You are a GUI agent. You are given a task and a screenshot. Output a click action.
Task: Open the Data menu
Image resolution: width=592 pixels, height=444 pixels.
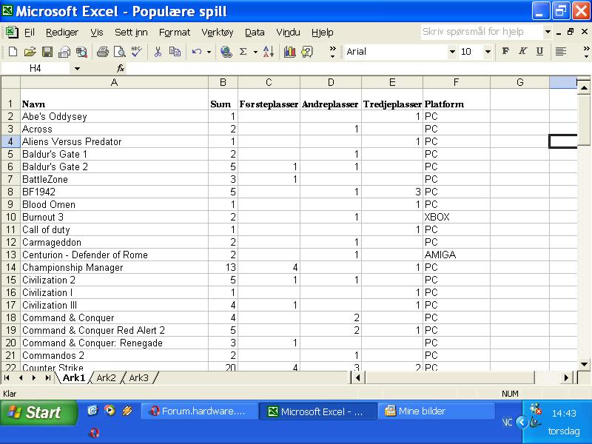[x=255, y=33]
